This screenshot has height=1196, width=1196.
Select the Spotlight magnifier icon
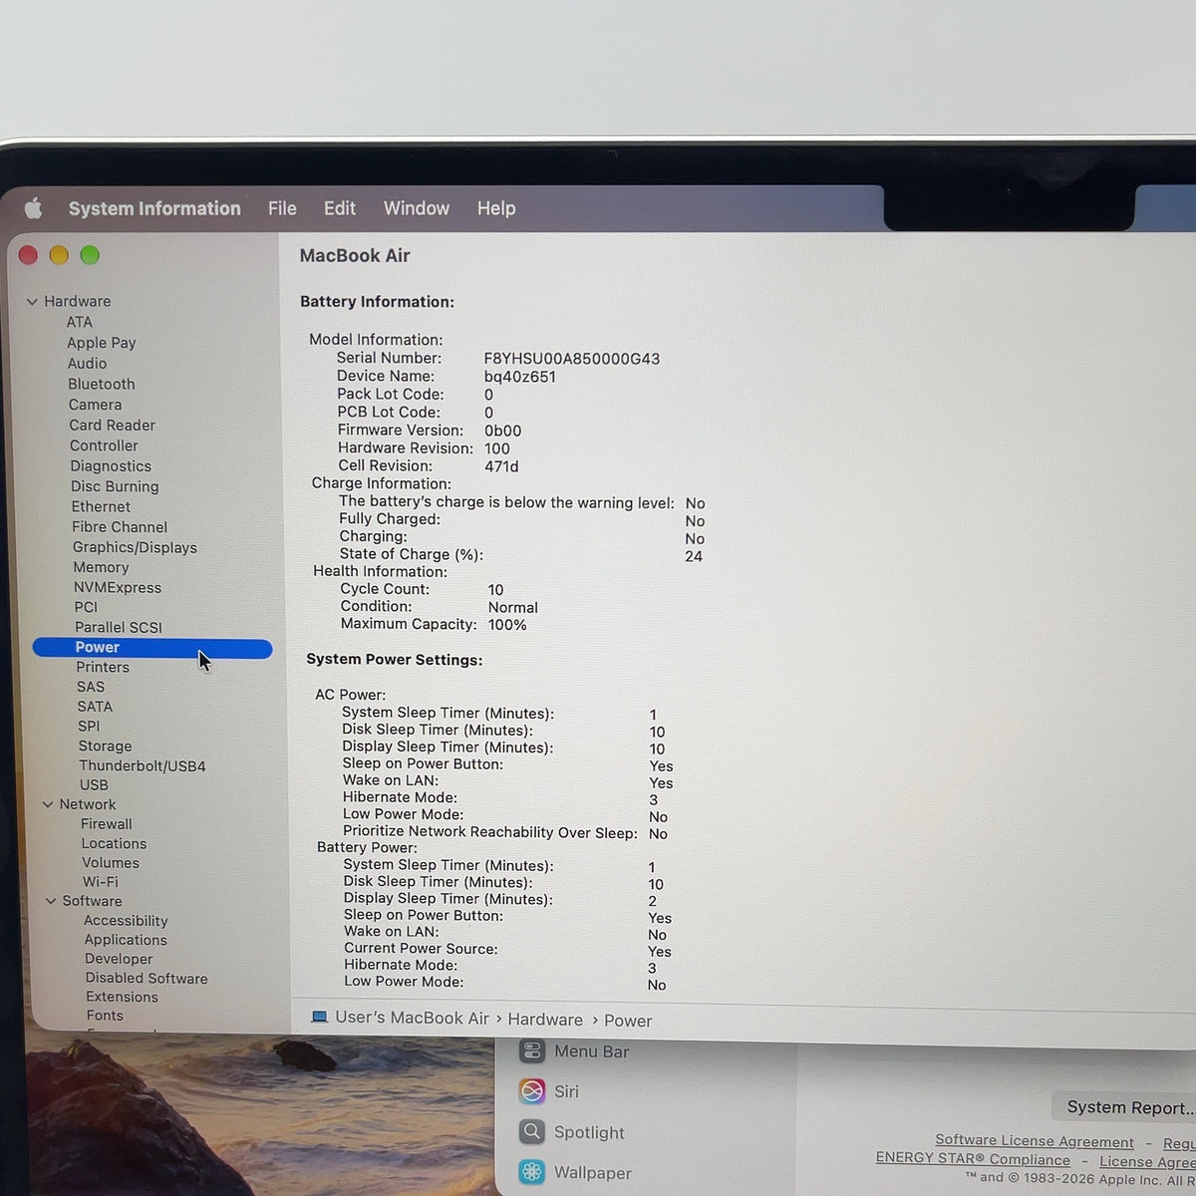[532, 1131]
